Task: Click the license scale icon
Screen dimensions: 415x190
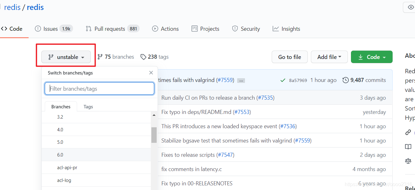Action: pos(408,161)
